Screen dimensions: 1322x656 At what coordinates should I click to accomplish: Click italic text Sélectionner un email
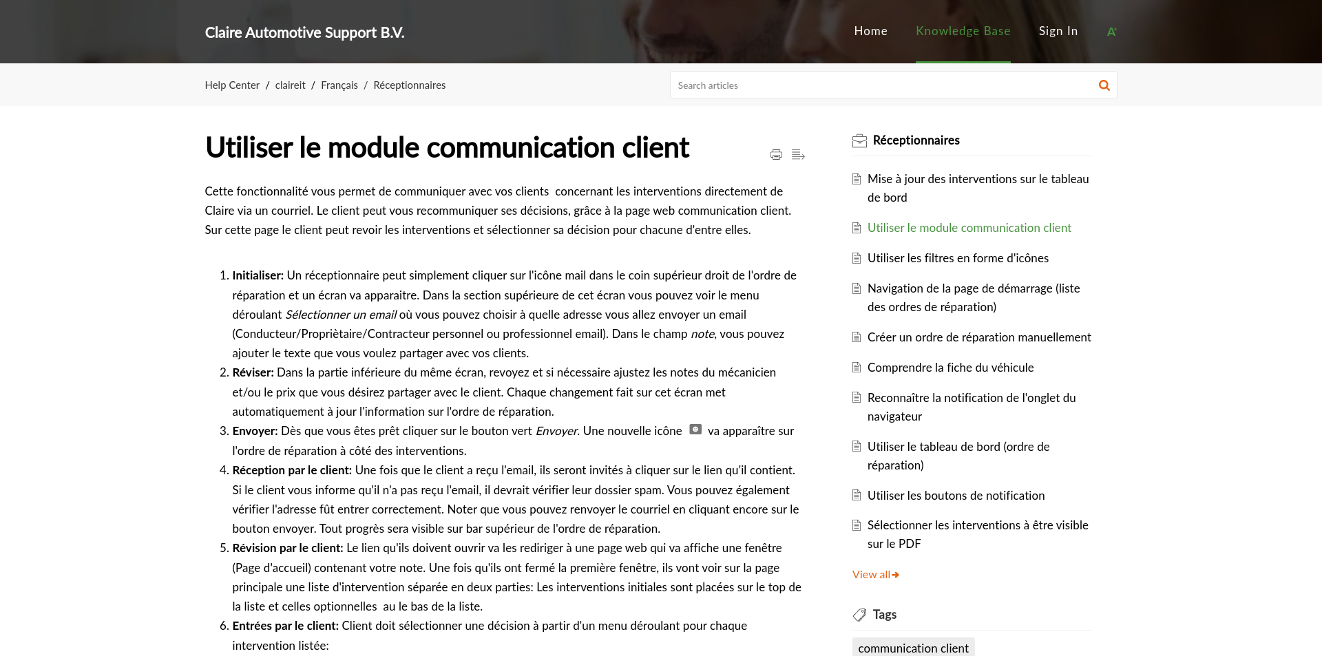click(x=341, y=315)
